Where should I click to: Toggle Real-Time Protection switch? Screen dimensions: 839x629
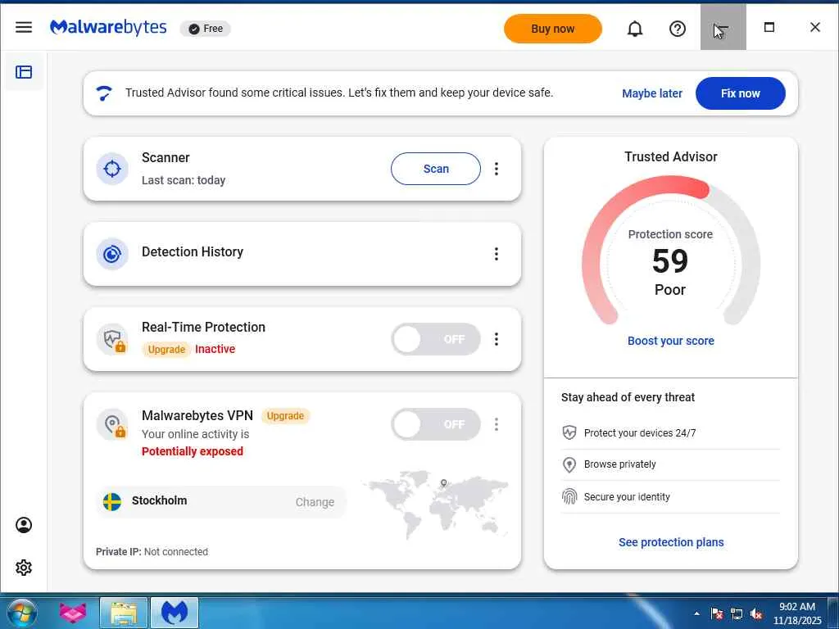[436, 339]
